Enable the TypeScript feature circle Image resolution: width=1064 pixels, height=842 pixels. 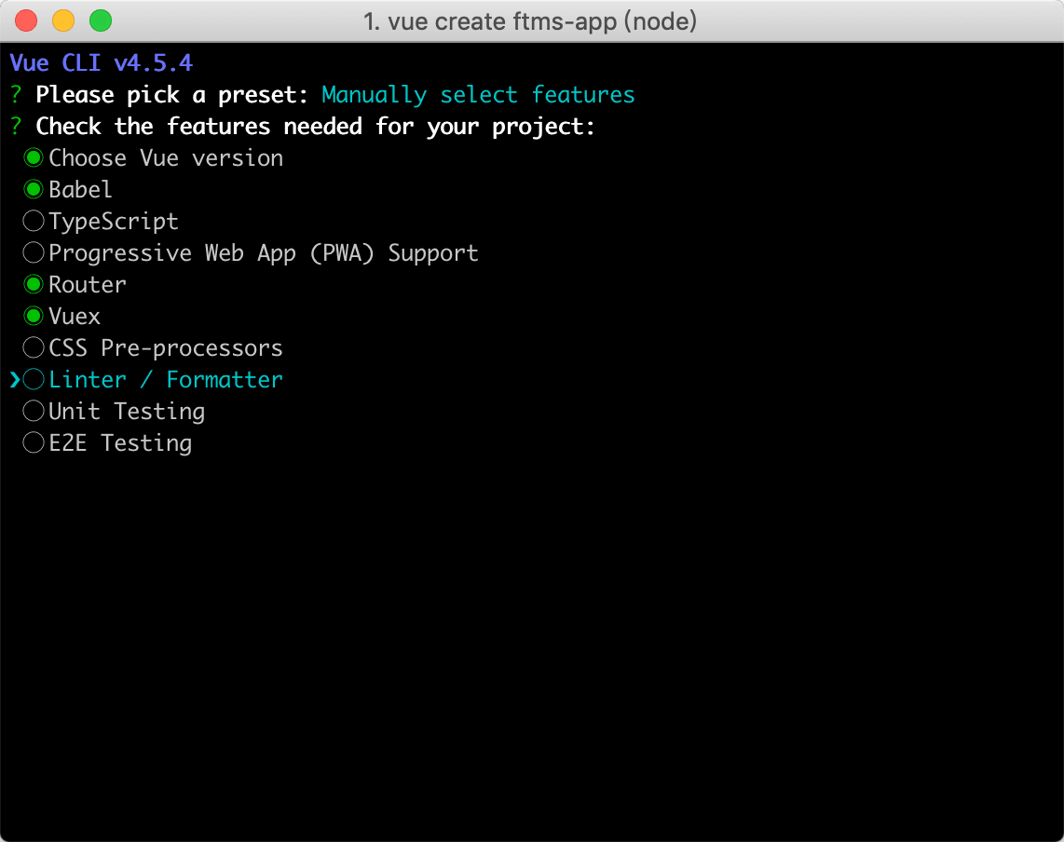tap(34, 222)
